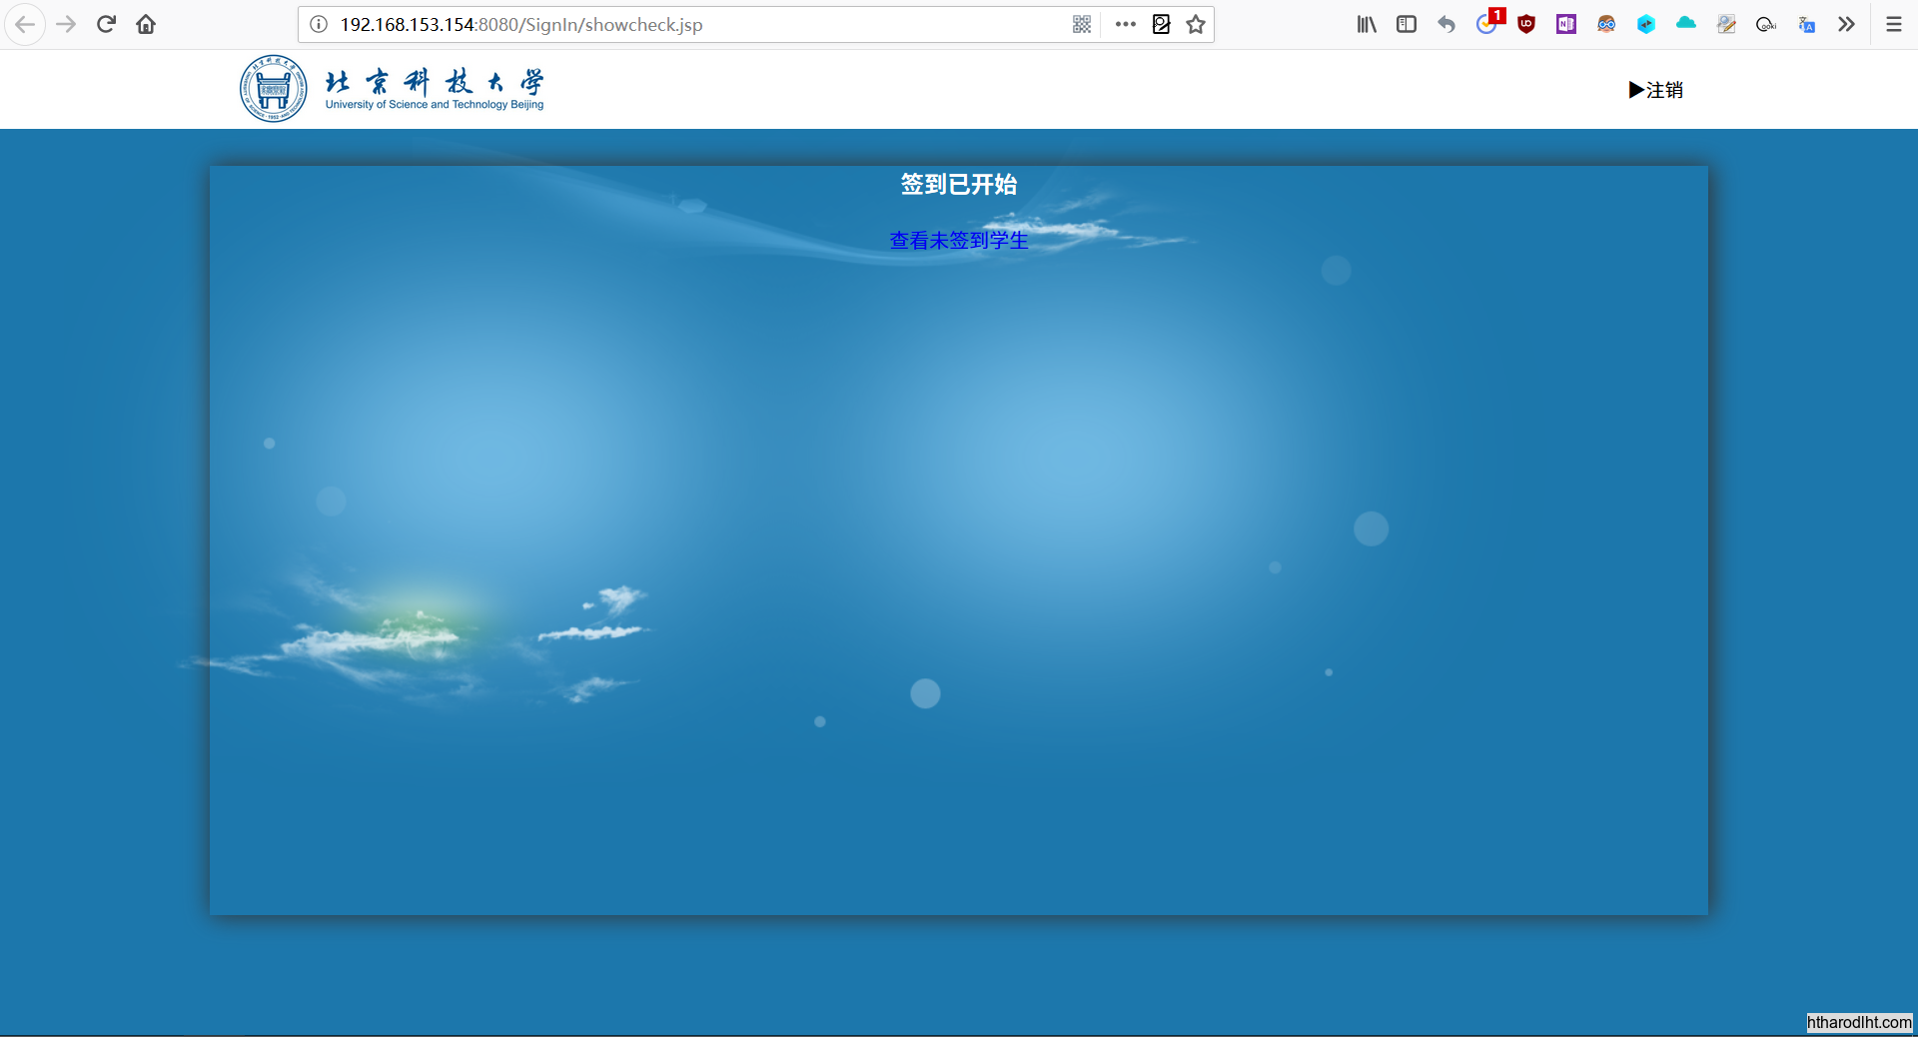
Task: Open the 查看未签到学生 link
Action: click(959, 241)
